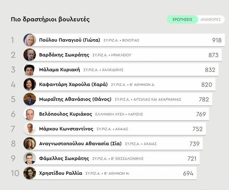Switch to the ΑΝΑΦΟΡΕΣ toggle option

210,19
